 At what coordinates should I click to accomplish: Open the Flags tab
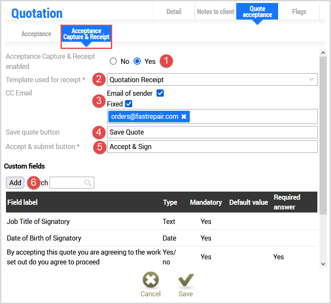pyautogui.click(x=299, y=11)
